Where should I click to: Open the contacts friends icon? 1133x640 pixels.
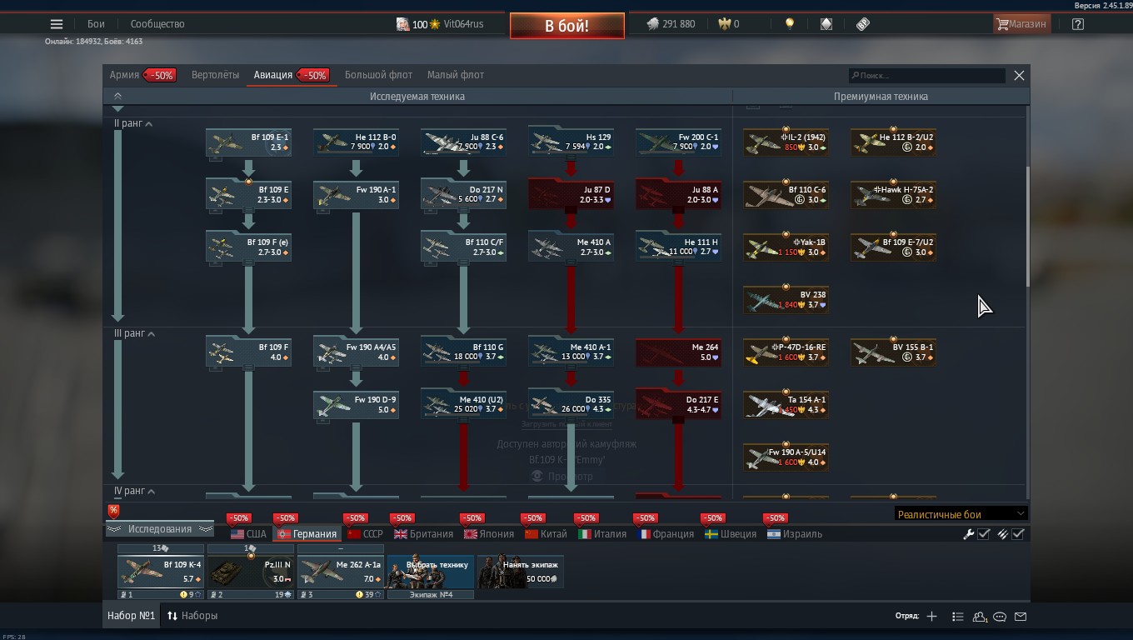click(980, 616)
